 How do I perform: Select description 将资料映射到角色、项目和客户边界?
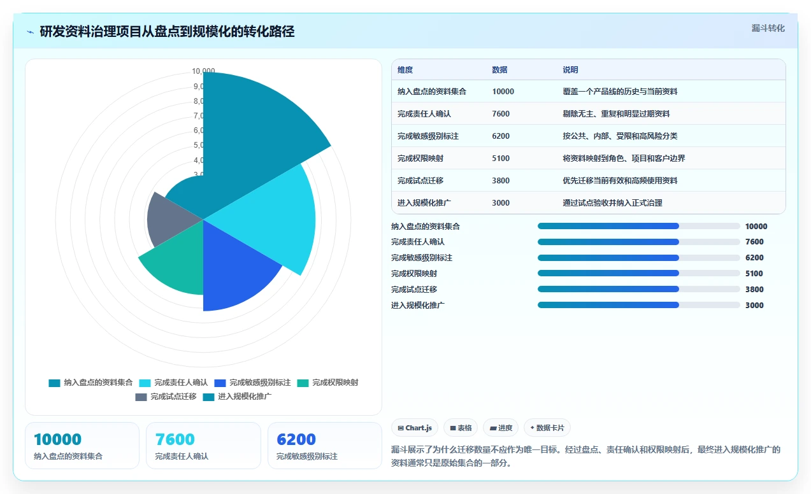point(624,159)
